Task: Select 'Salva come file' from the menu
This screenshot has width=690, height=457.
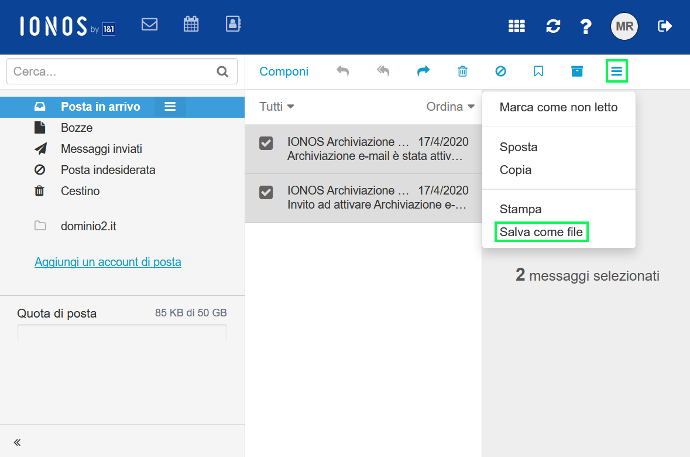Action: tap(541, 232)
